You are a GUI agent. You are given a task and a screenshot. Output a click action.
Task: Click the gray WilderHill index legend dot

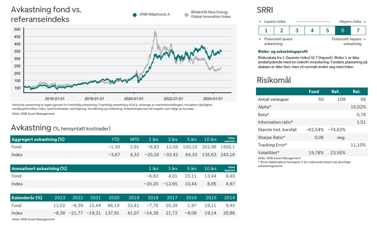[x=186, y=15]
